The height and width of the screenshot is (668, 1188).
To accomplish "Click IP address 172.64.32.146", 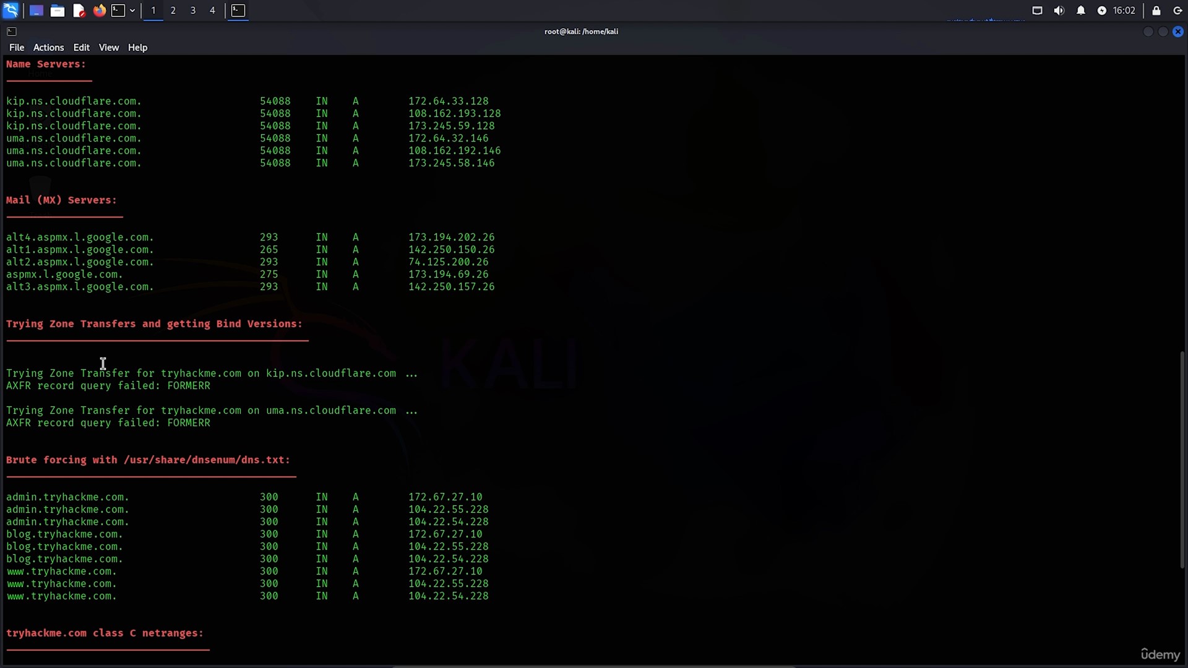I will tap(449, 139).
